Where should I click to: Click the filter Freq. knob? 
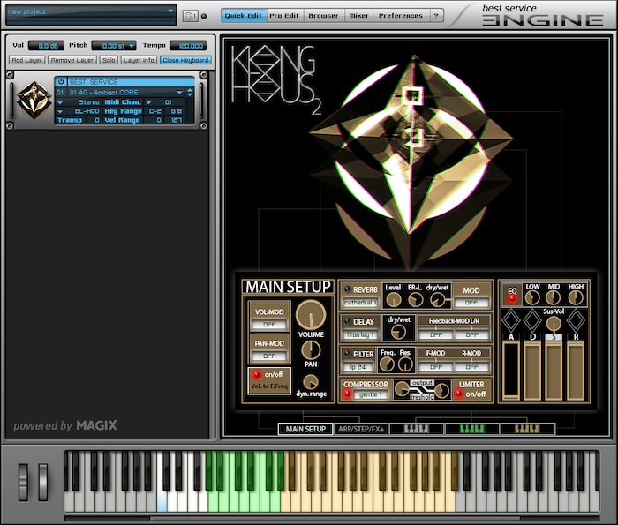[x=387, y=364]
